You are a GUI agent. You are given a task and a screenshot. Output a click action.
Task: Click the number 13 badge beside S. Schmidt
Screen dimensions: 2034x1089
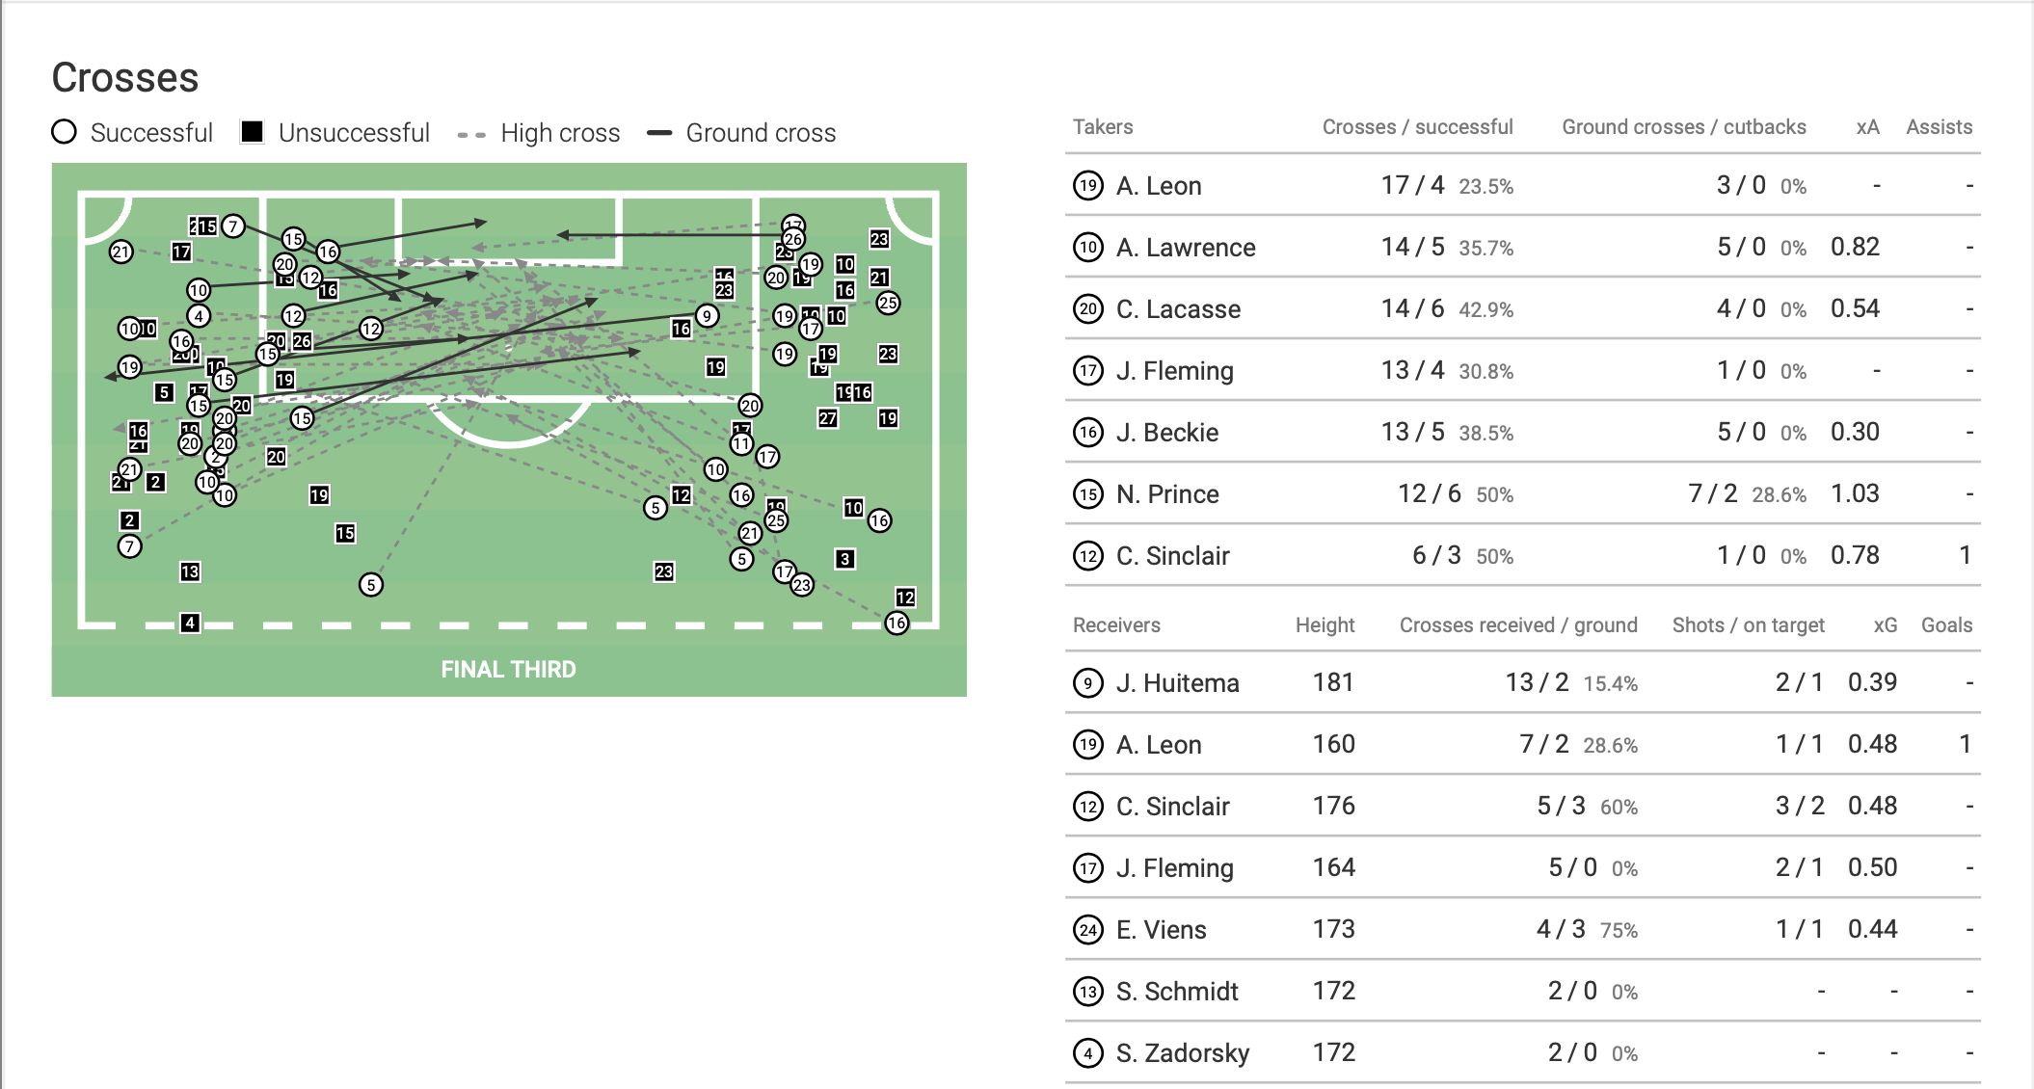1088,992
